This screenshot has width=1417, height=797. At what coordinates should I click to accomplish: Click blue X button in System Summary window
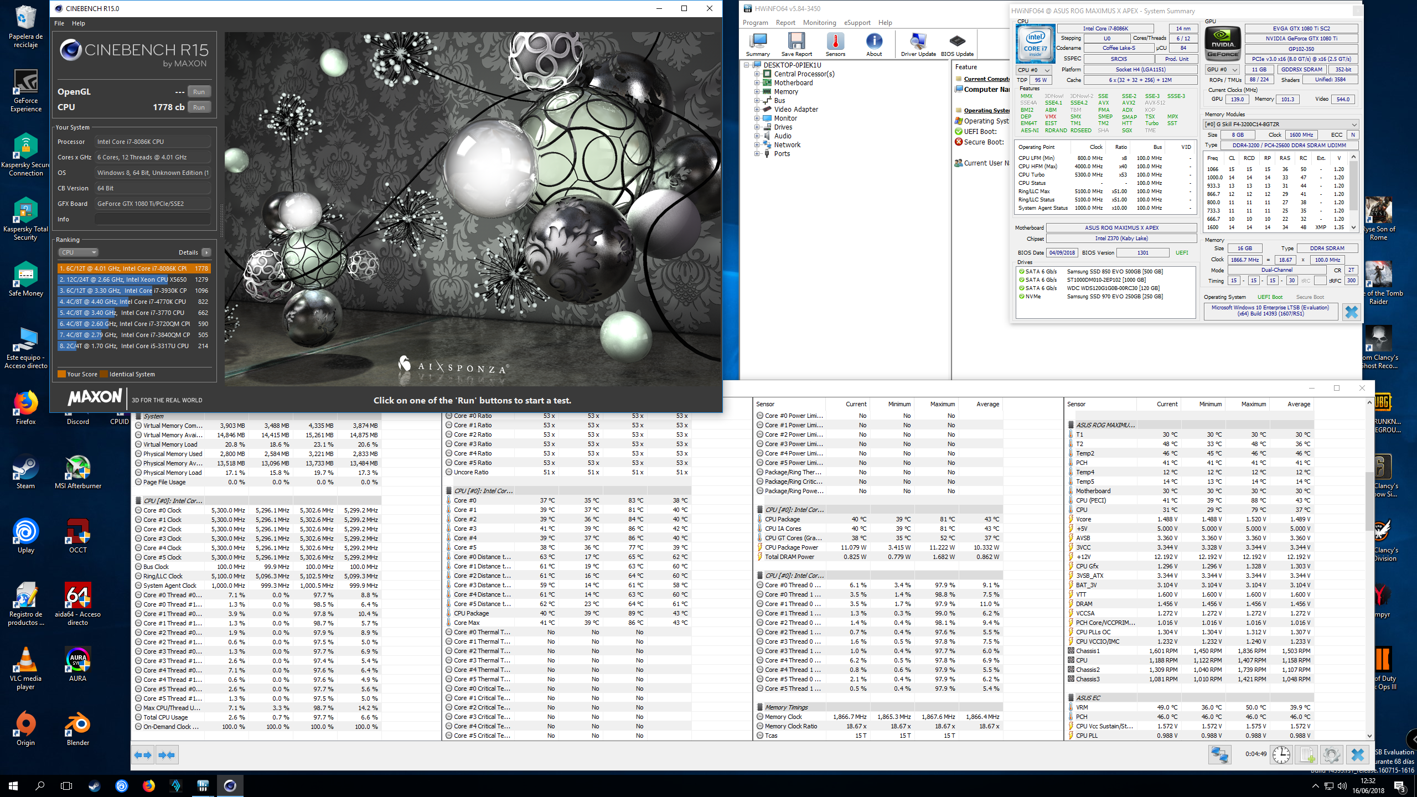click(x=1351, y=312)
